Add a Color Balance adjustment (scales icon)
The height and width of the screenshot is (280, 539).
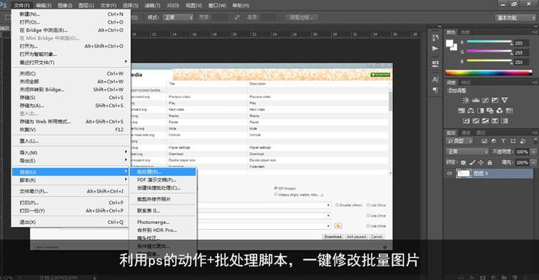click(x=471, y=111)
